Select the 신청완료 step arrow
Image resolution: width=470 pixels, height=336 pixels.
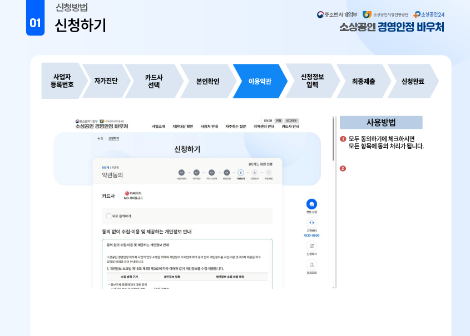[x=413, y=81]
